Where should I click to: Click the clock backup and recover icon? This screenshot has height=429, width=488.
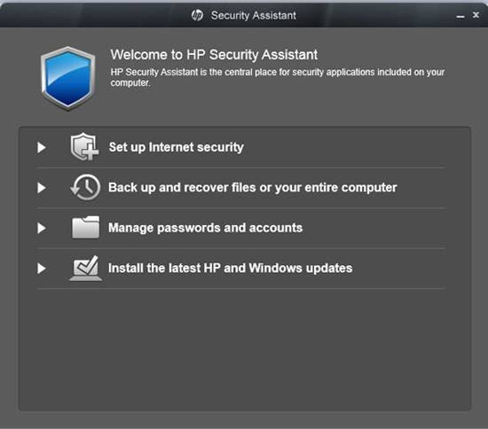85,187
